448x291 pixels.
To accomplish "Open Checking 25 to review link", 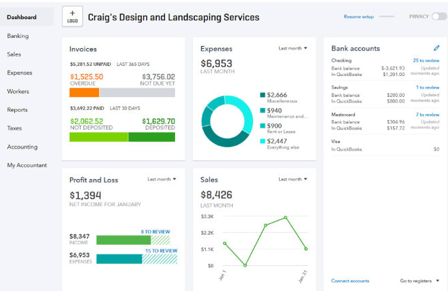I will click(426, 60).
